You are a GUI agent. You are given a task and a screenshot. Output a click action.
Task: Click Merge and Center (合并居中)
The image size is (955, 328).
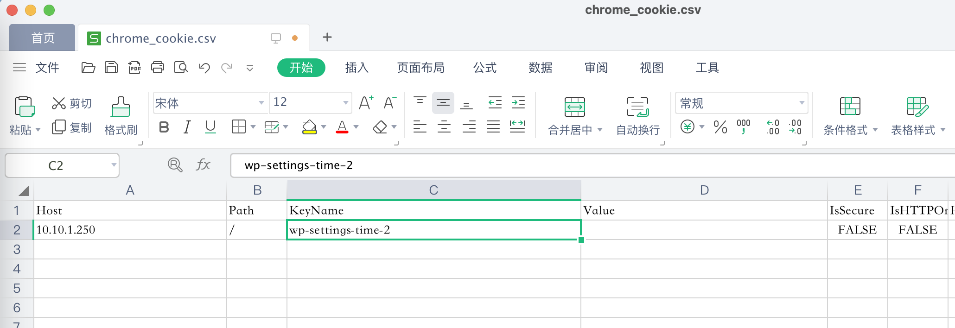point(575,116)
